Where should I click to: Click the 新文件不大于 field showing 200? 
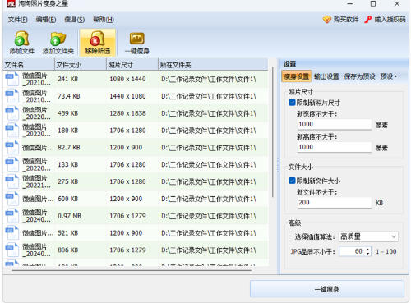pyautogui.click(x=335, y=203)
